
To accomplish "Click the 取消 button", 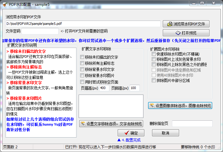I will coord(165,133).
